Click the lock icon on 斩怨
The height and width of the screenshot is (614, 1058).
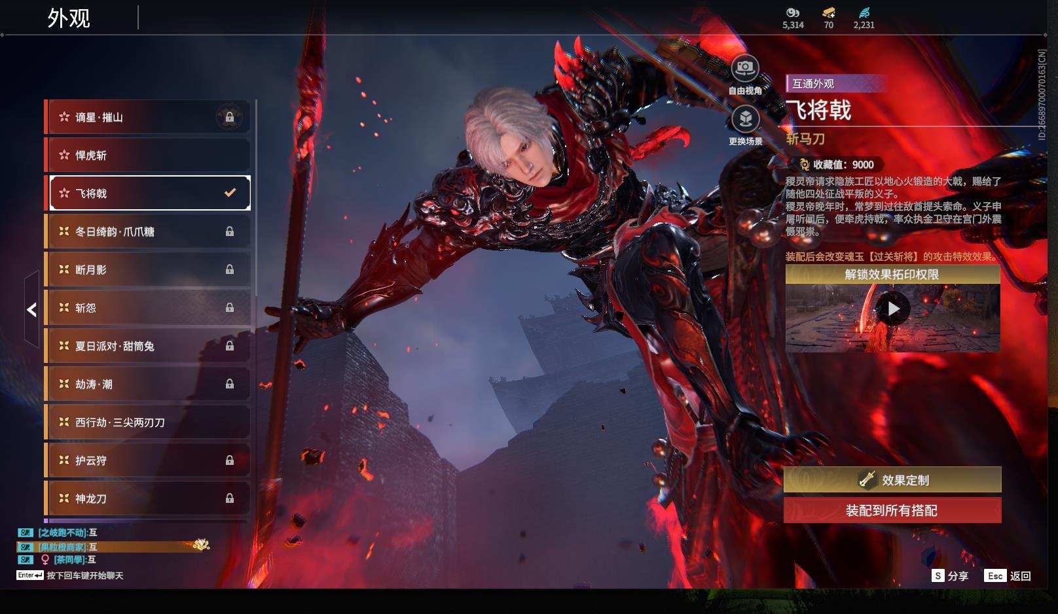pyautogui.click(x=230, y=307)
